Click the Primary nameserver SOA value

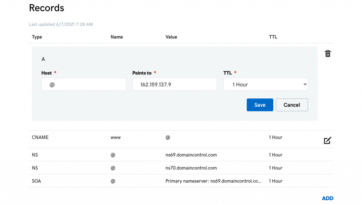213,181
